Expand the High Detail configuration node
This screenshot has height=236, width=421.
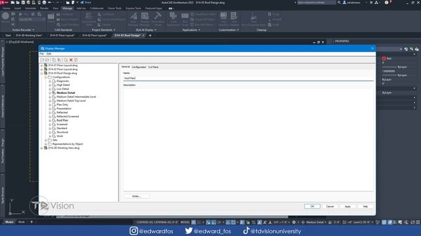(50, 85)
